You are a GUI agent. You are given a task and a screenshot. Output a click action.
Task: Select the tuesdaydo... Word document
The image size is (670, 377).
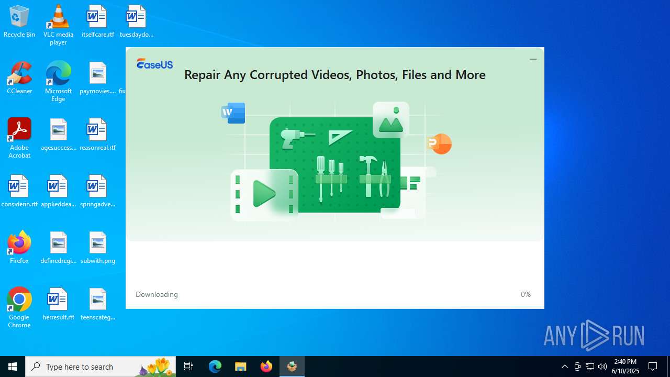[x=136, y=22]
